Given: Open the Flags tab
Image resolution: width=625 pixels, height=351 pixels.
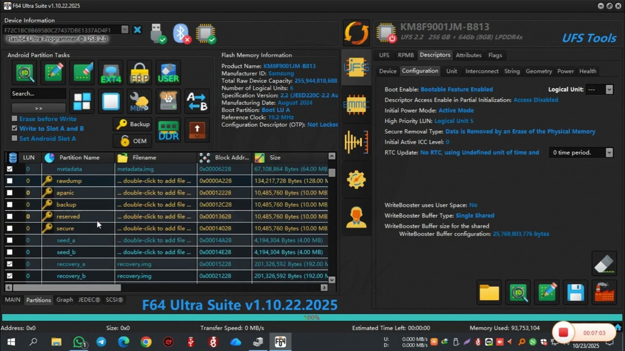Looking at the screenshot, I should (x=495, y=55).
